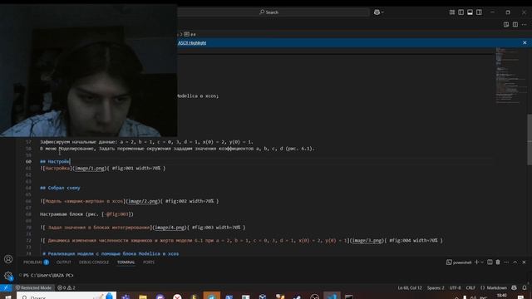
Task: Click the image/1.png link on line 61
Action: click(x=90, y=168)
